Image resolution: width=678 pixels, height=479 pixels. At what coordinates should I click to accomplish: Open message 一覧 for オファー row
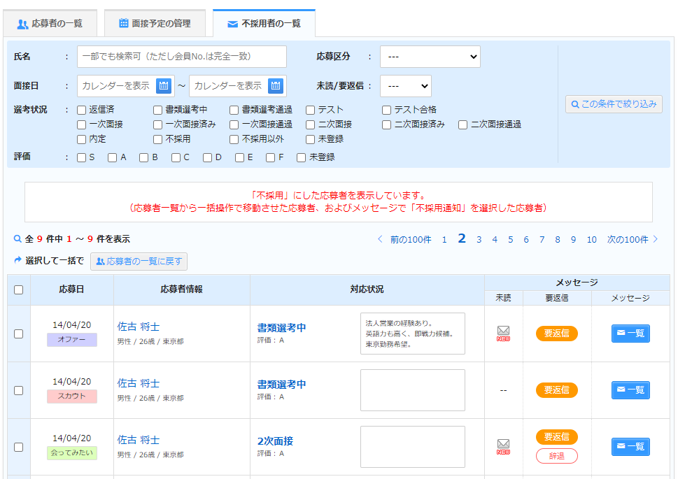(630, 334)
